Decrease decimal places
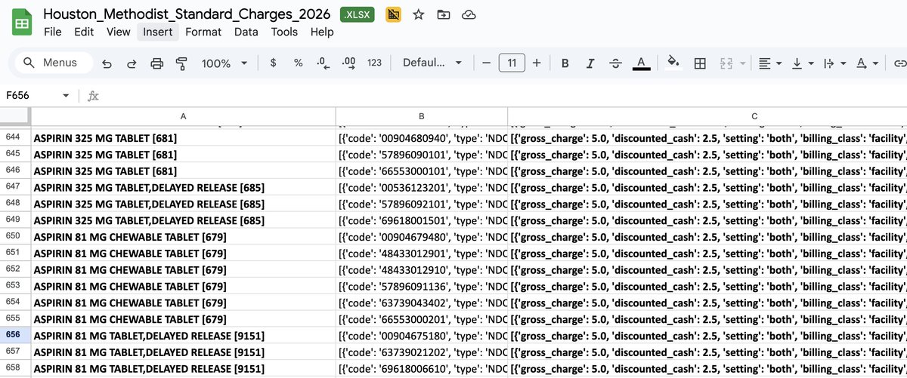The width and height of the screenshot is (907, 378). (x=323, y=63)
